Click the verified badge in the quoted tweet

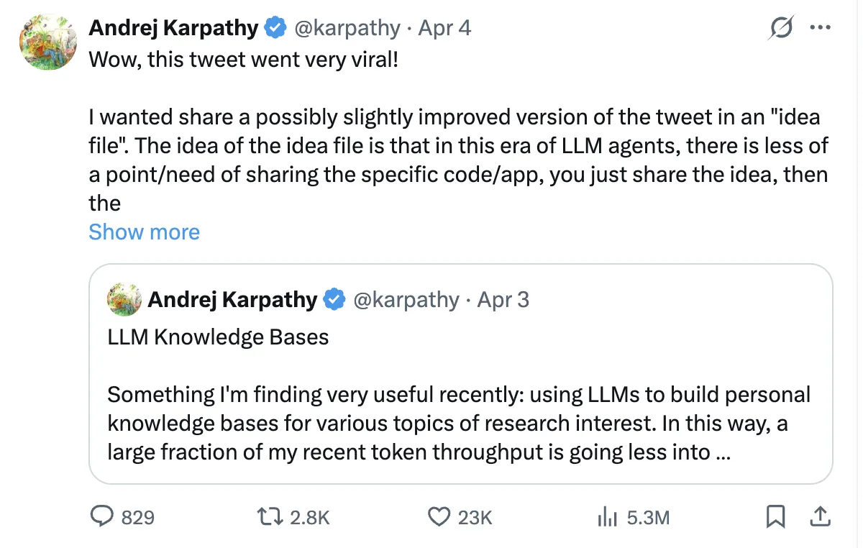pos(333,299)
